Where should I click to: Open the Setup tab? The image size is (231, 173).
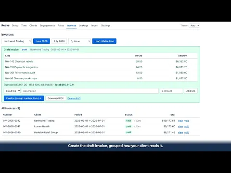(15, 25)
